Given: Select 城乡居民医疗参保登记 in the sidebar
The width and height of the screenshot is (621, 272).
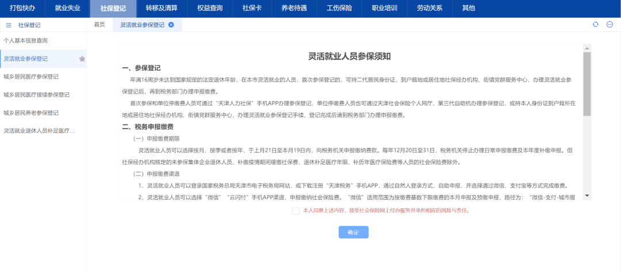Looking at the screenshot, I should pos(31,76).
